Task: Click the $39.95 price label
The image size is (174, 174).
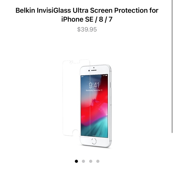Action: click(87, 29)
